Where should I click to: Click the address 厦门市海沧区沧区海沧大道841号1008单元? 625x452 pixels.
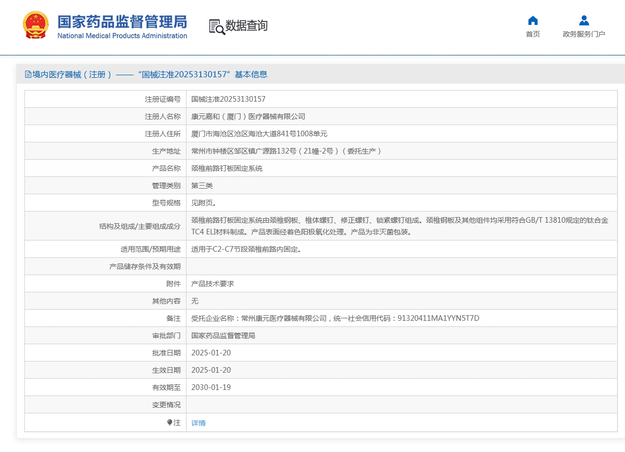tap(259, 134)
